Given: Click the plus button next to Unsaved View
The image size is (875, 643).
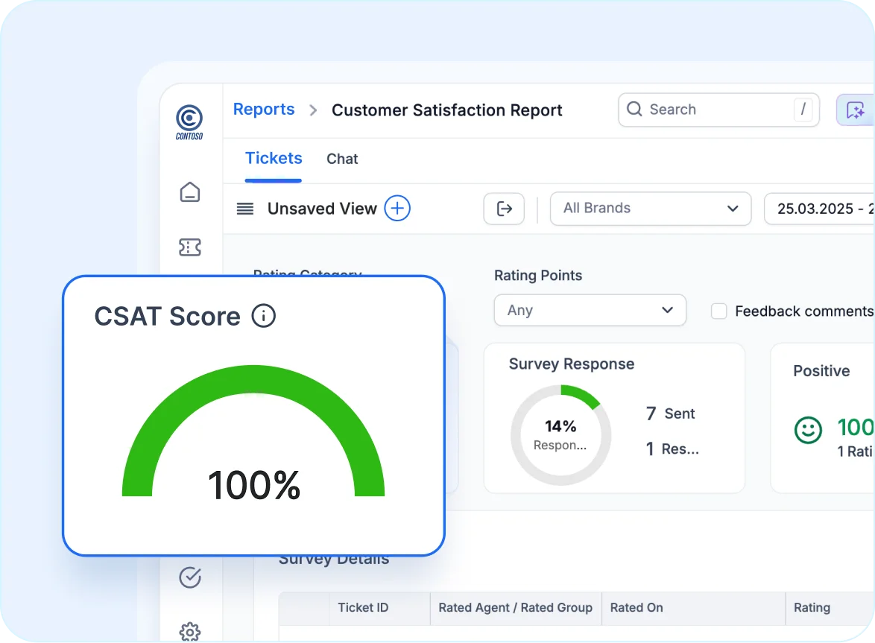Looking at the screenshot, I should (x=397, y=209).
